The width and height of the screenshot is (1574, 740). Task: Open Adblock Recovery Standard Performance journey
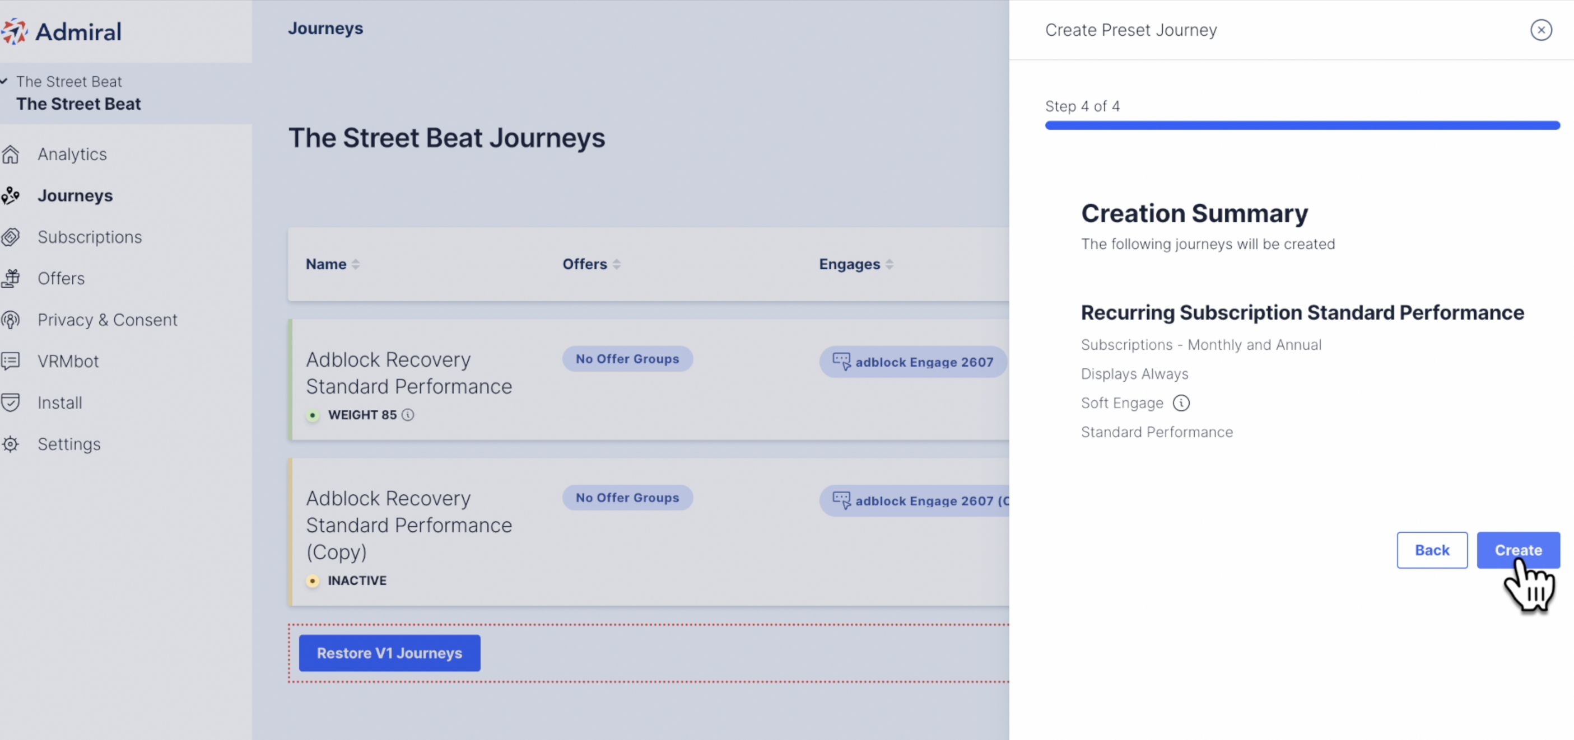coord(409,373)
